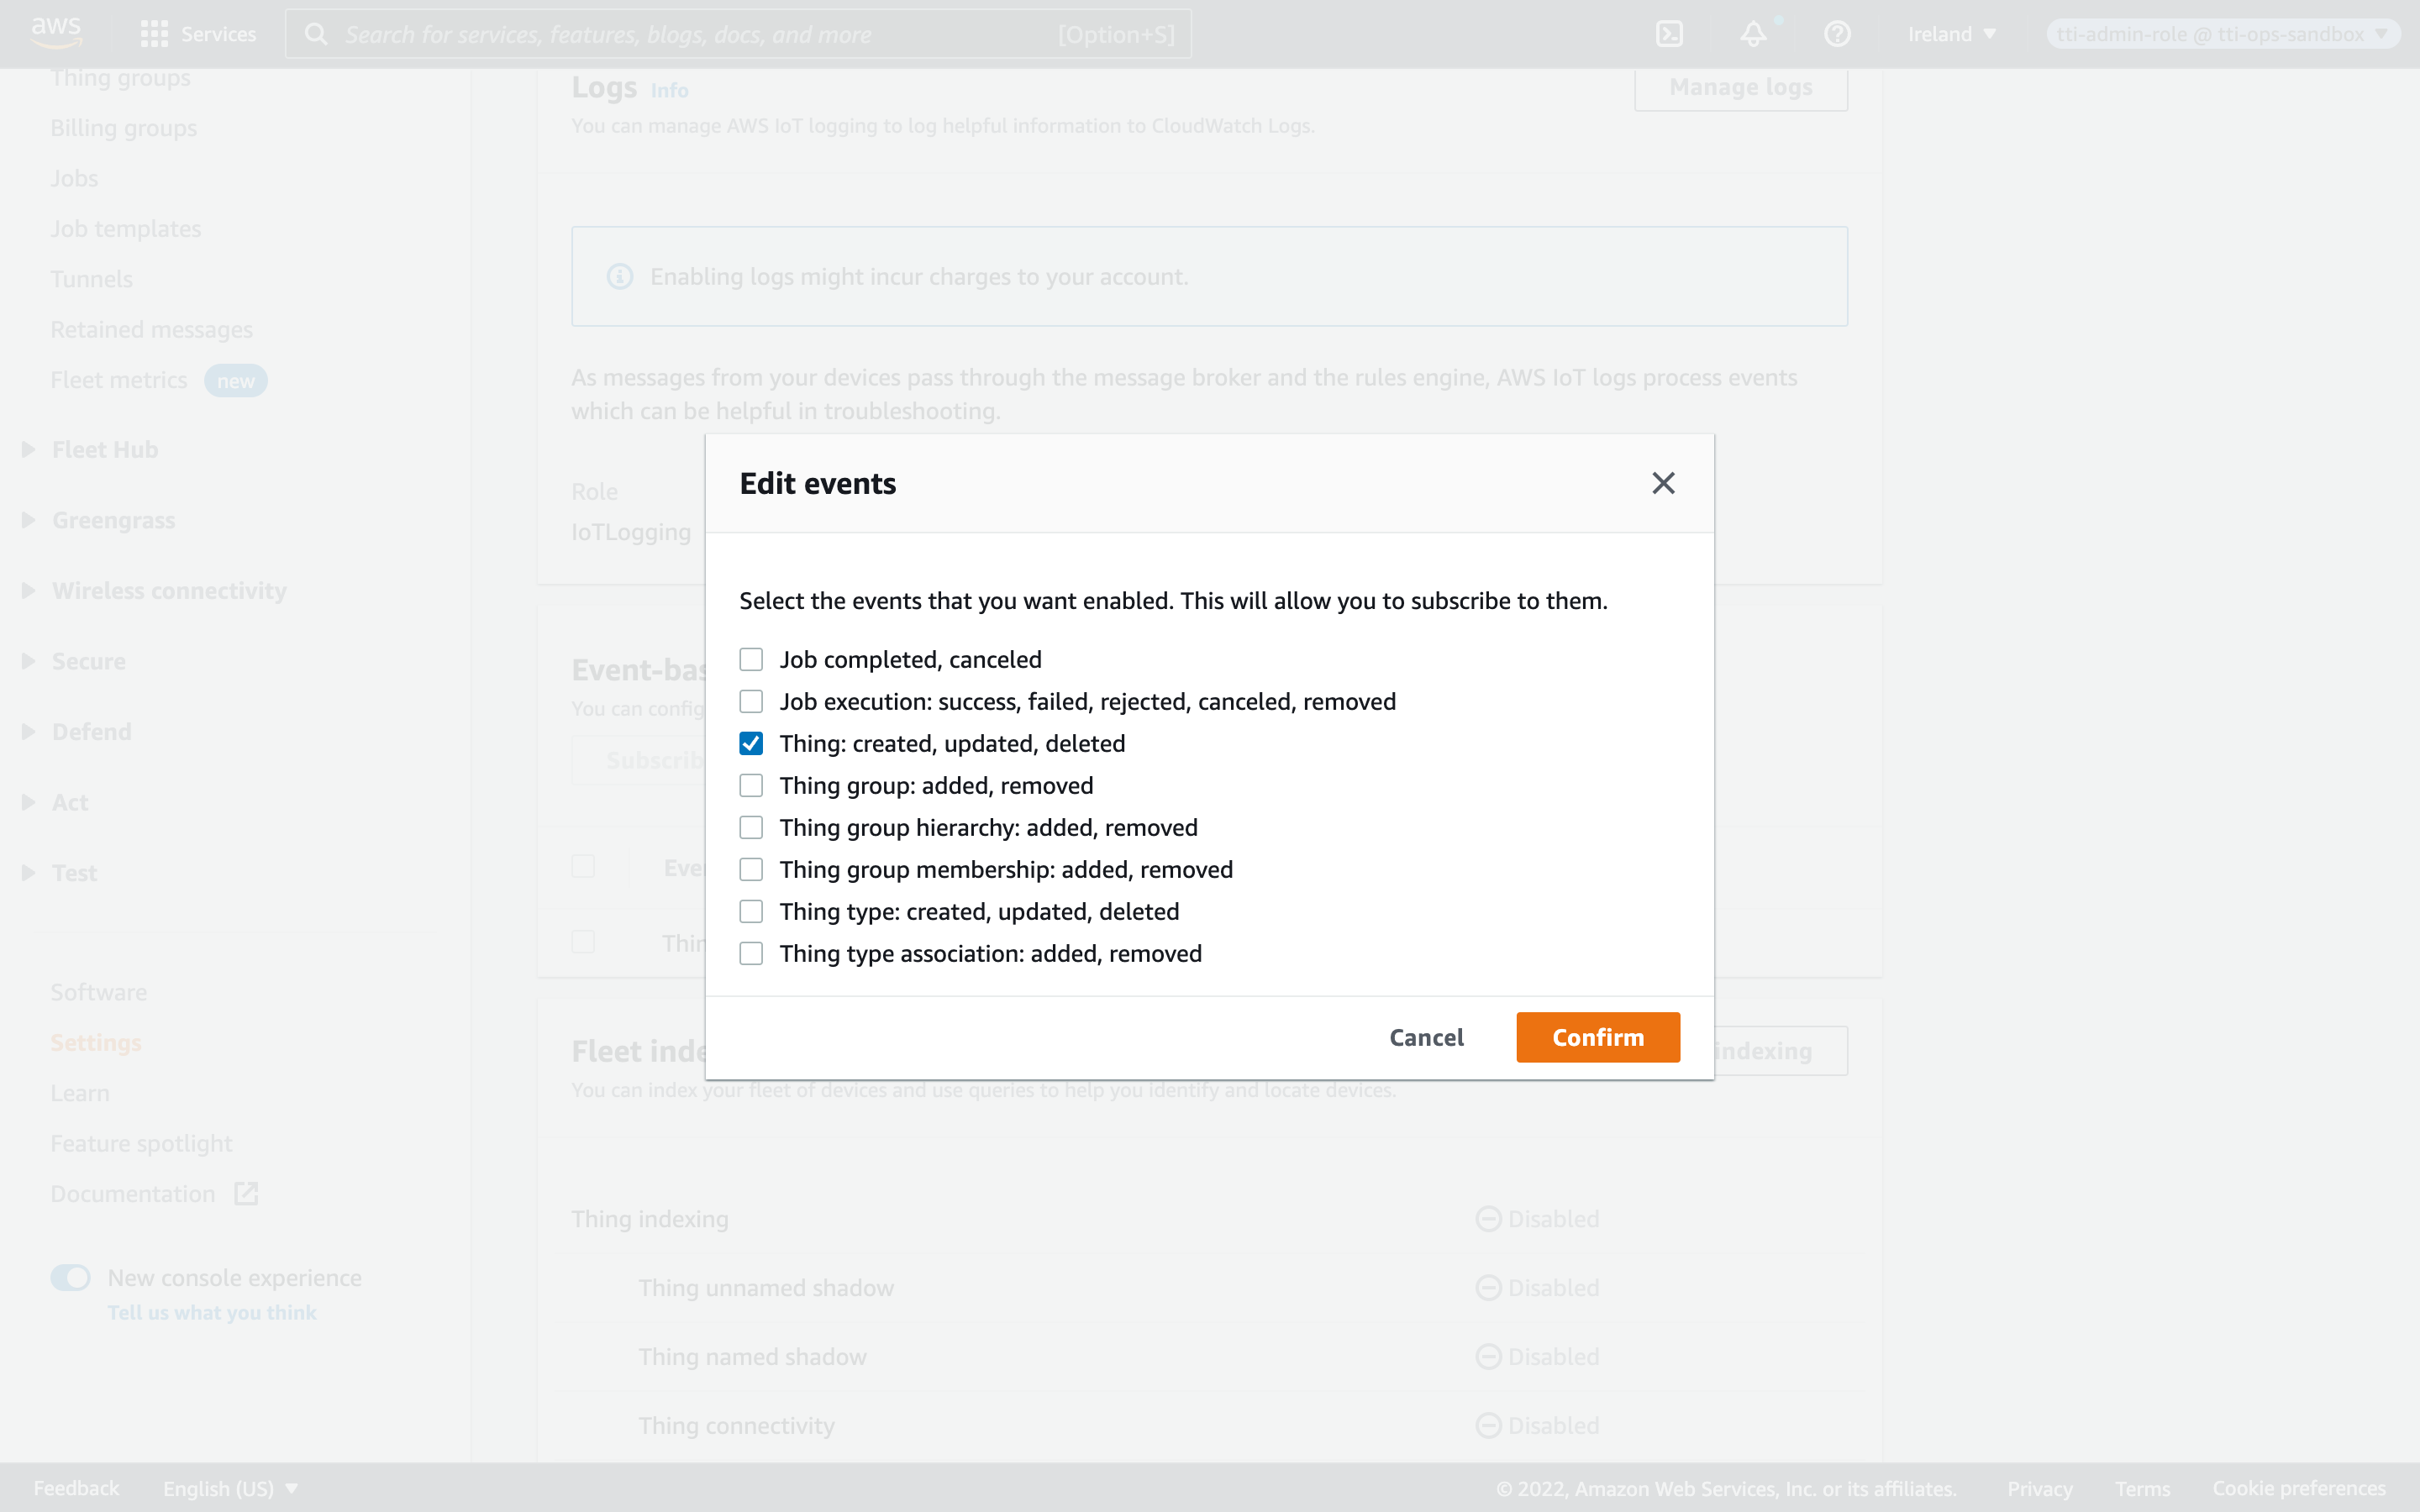2420x1512 pixels.
Task: Click the help question mark icon
Action: point(1838,33)
